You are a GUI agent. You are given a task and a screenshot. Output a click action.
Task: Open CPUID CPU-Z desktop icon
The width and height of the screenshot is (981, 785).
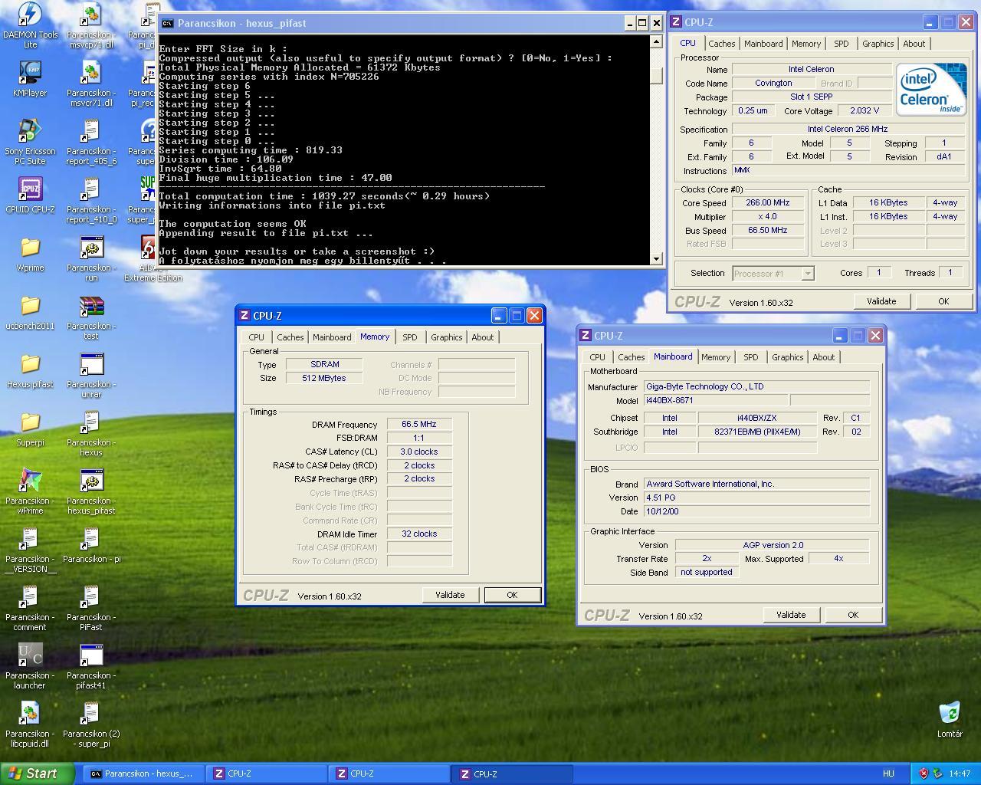pyautogui.click(x=30, y=189)
